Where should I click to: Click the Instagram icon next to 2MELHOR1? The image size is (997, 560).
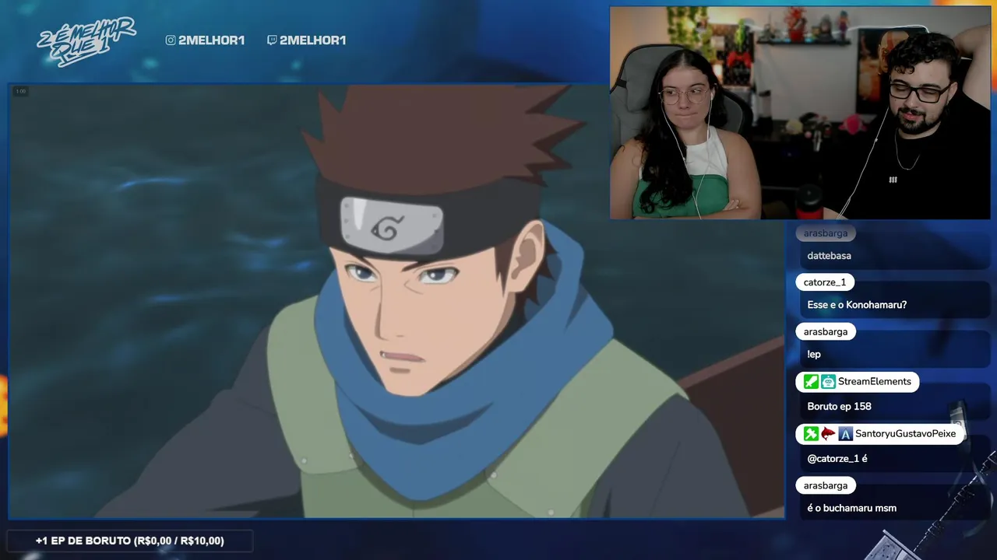click(x=171, y=40)
